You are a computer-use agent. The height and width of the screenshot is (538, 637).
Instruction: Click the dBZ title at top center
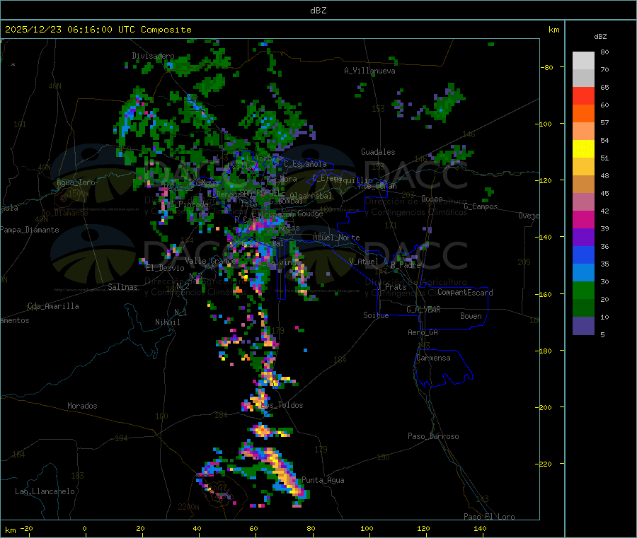pos(318,11)
